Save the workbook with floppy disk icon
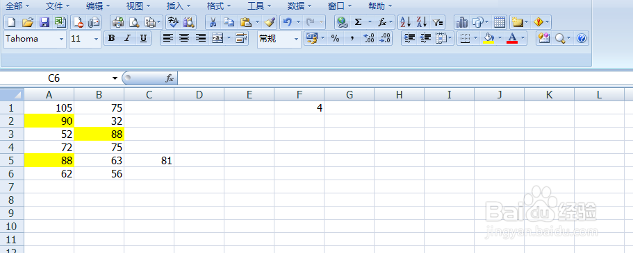The image size is (633, 253). (x=44, y=22)
